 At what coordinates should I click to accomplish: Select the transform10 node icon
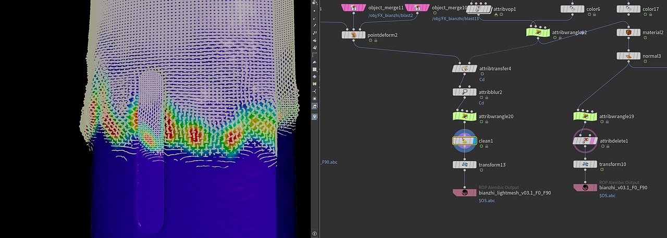point(585,164)
